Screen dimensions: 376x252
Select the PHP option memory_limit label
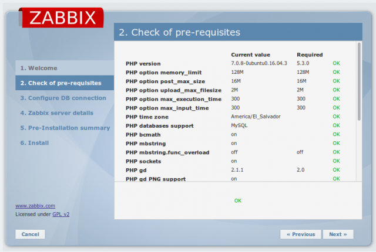[163, 73]
